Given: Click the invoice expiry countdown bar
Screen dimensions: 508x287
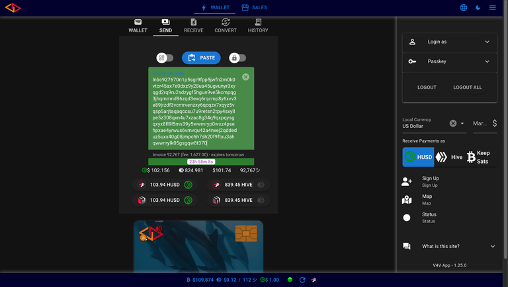Looking at the screenshot, I should click(x=201, y=162).
